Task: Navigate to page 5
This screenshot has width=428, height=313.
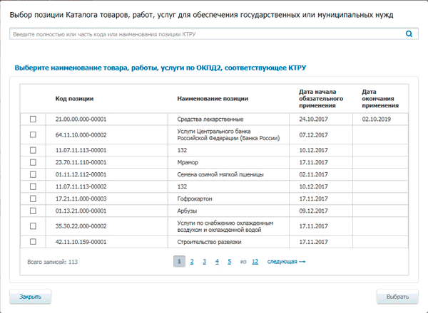Action: click(229, 262)
